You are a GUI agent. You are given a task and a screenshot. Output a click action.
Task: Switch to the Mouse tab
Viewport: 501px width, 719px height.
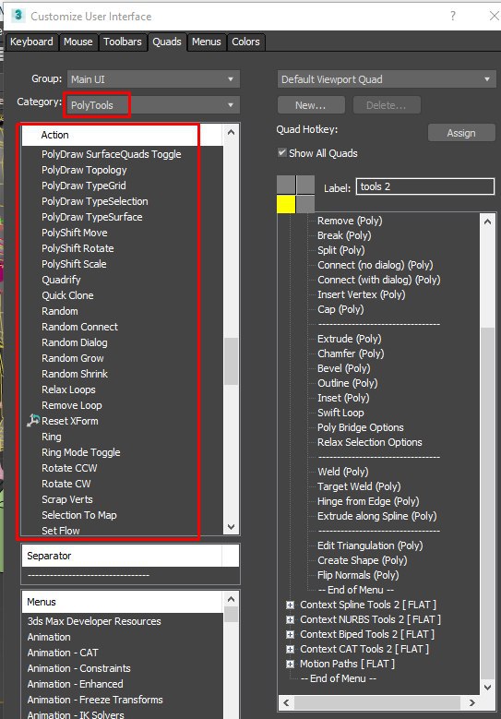(78, 42)
